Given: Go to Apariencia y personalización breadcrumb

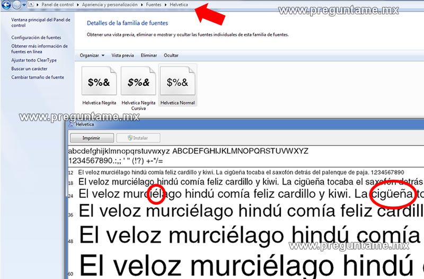Looking at the screenshot, I should coord(110,5).
